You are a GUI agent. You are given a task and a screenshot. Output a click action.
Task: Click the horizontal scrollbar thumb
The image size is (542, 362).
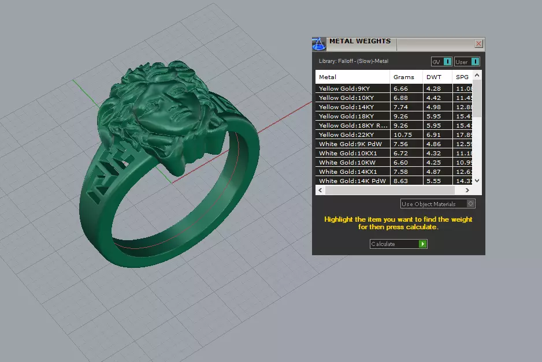tap(390, 190)
